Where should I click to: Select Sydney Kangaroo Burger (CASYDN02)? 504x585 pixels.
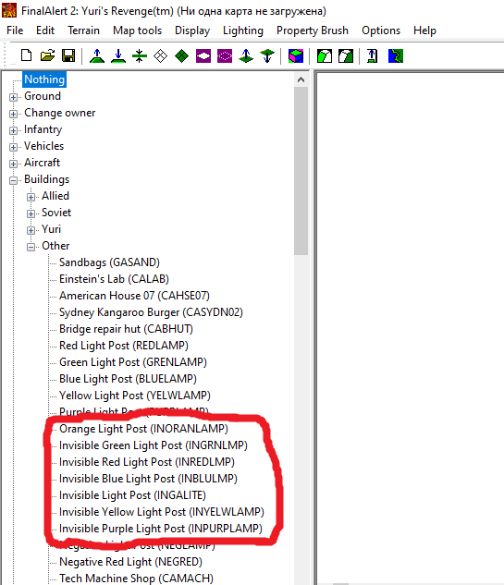(151, 312)
